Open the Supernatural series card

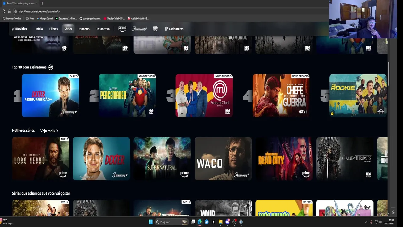pos(162,159)
